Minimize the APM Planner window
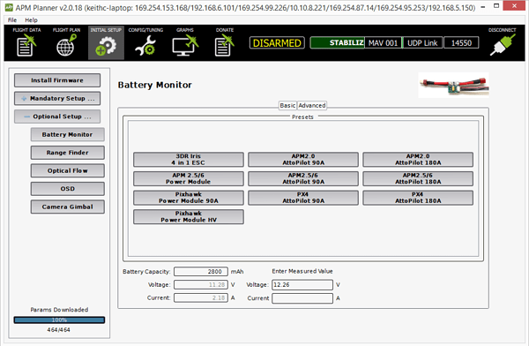This screenshot has height=346, width=529. point(483,6)
